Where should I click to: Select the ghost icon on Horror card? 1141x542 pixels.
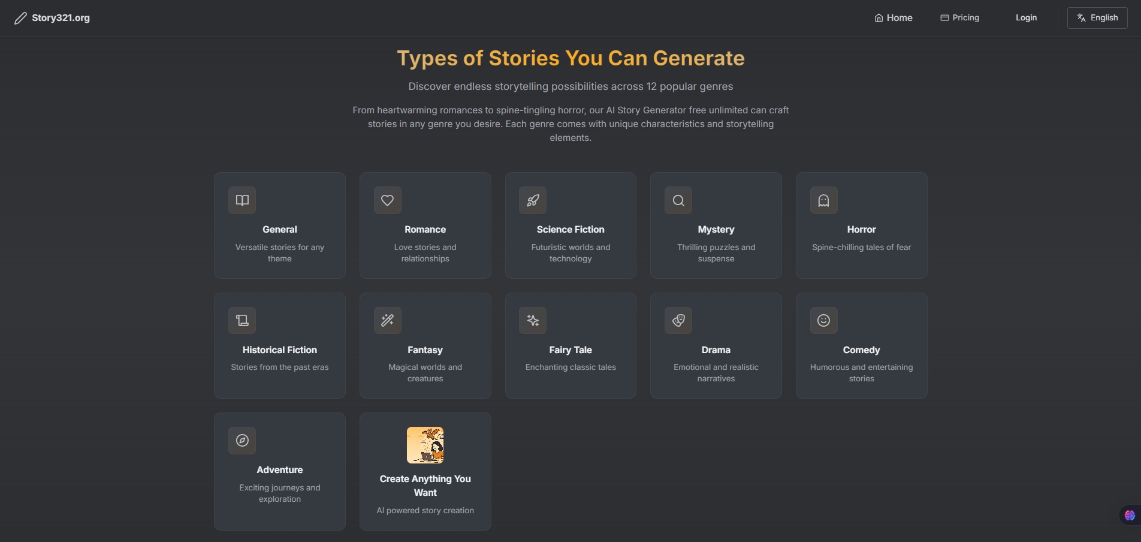coord(823,200)
